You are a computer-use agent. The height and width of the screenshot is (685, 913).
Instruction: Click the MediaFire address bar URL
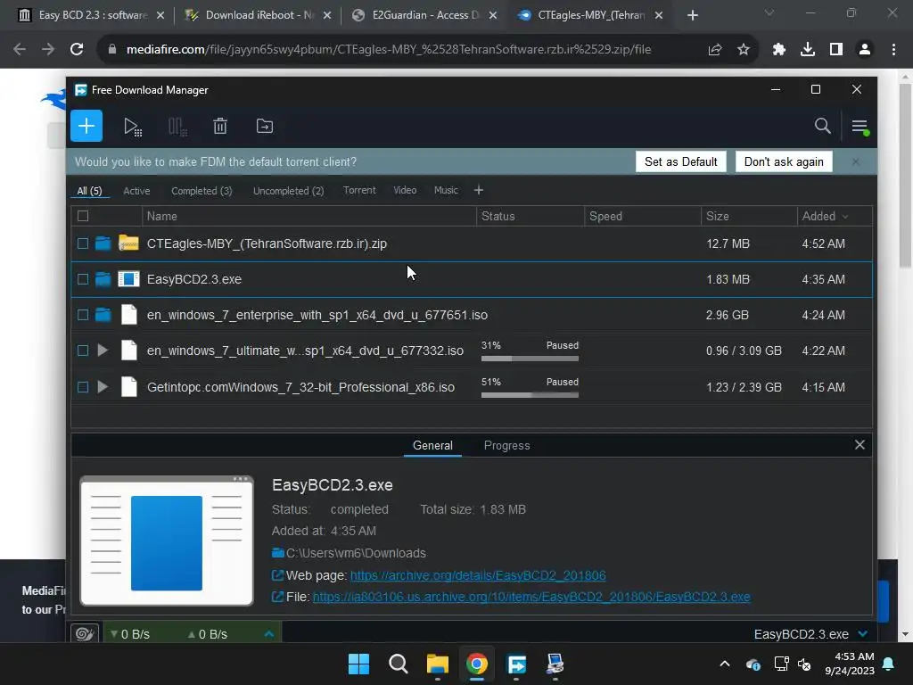pos(389,50)
